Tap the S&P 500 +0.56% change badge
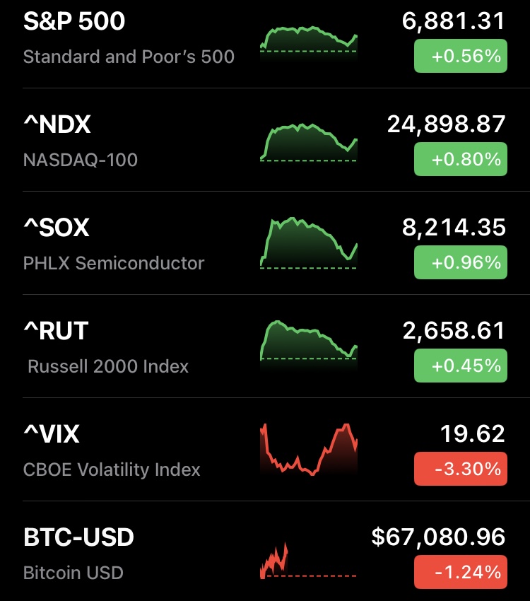Screen dimensions: 530x601 [x=460, y=56]
